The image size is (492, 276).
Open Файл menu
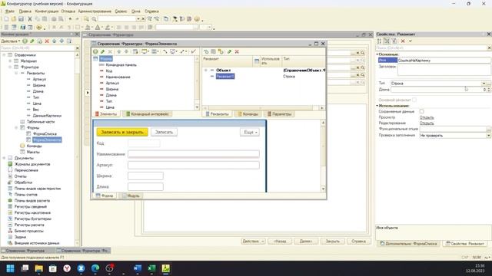[x=9, y=11]
